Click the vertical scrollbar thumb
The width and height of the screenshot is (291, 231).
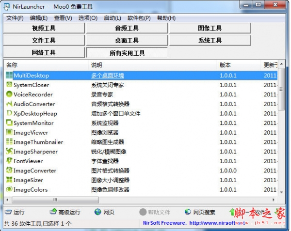(281, 89)
